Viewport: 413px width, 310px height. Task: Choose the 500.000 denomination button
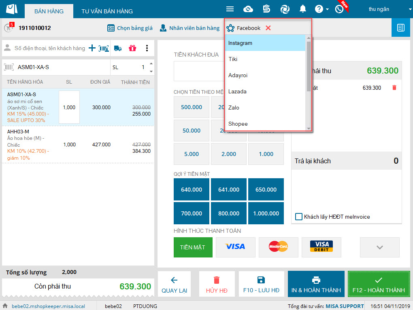pyautogui.click(x=192, y=107)
